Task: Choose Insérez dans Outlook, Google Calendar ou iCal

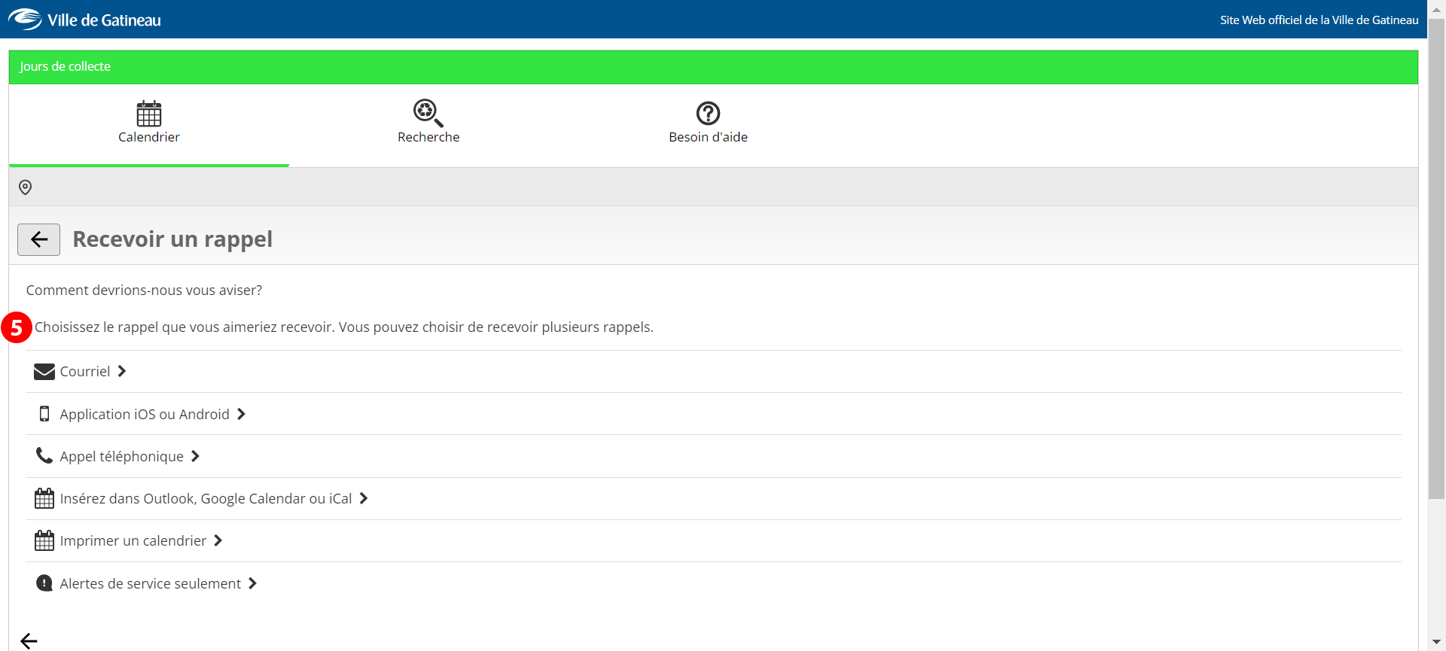Action: click(x=206, y=499)
